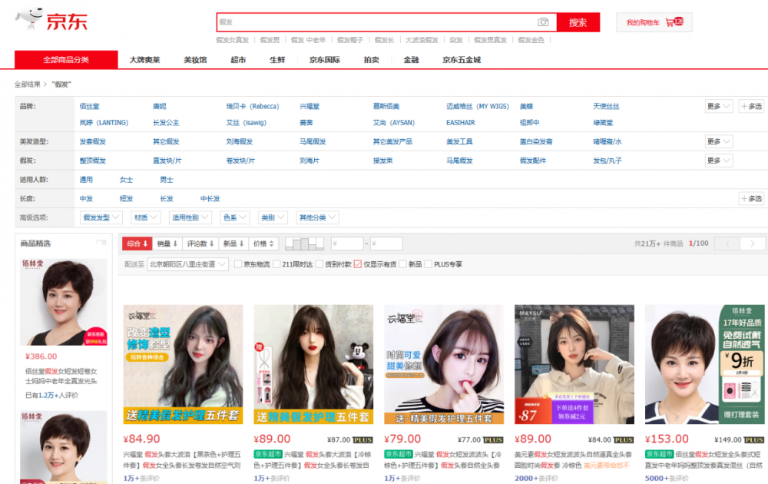
Task: Click the camera image-search icon
Action: click(x=543, y=22)
